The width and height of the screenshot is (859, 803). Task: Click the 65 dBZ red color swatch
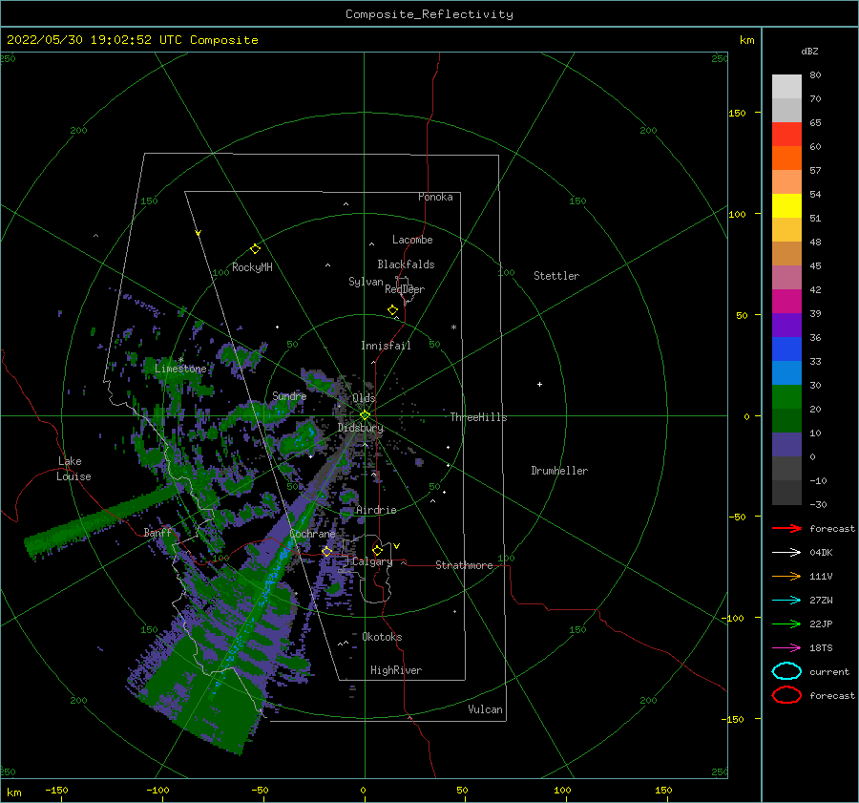786,134
